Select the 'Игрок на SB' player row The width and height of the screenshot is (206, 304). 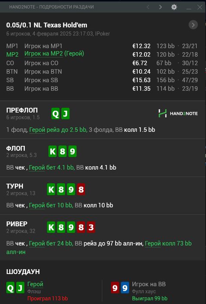coord(102,80)
